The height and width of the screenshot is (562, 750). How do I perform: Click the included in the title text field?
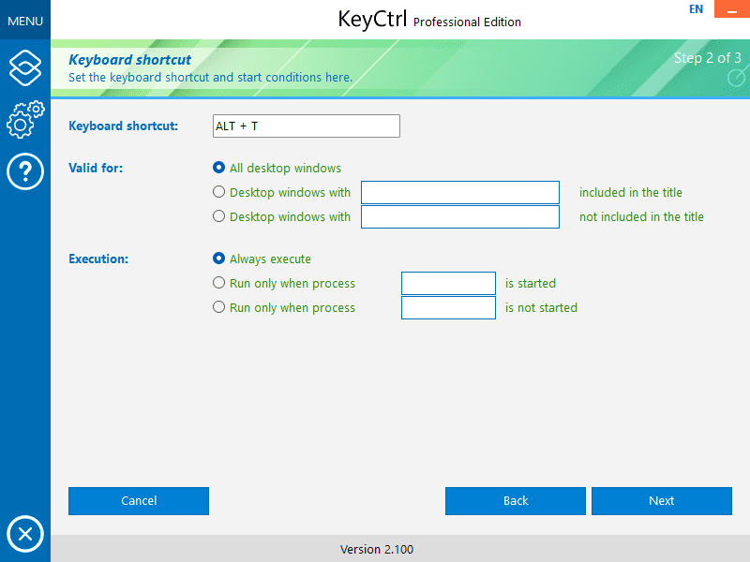(x=460, y=192)
